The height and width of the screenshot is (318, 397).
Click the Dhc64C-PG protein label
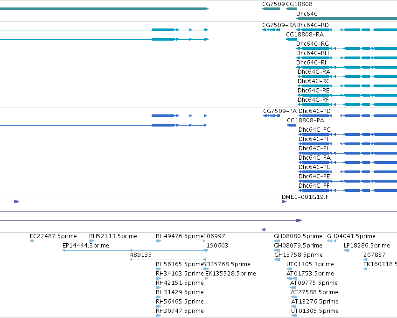[x=314, y=130]
